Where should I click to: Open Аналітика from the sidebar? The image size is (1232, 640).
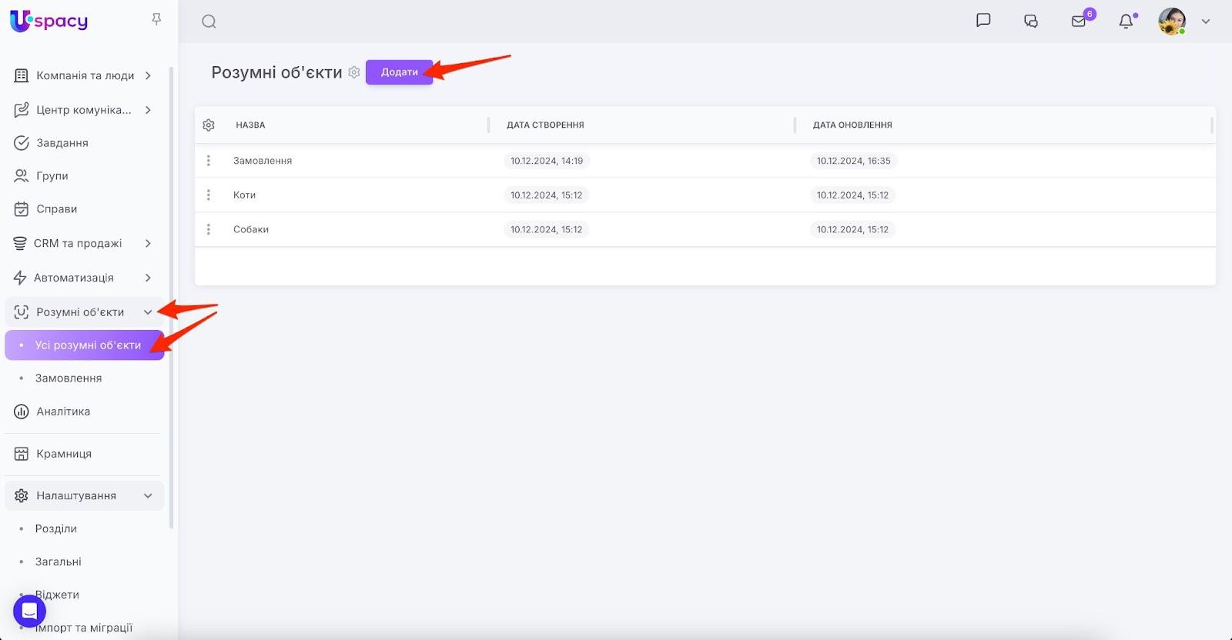[x=63, y=412]
